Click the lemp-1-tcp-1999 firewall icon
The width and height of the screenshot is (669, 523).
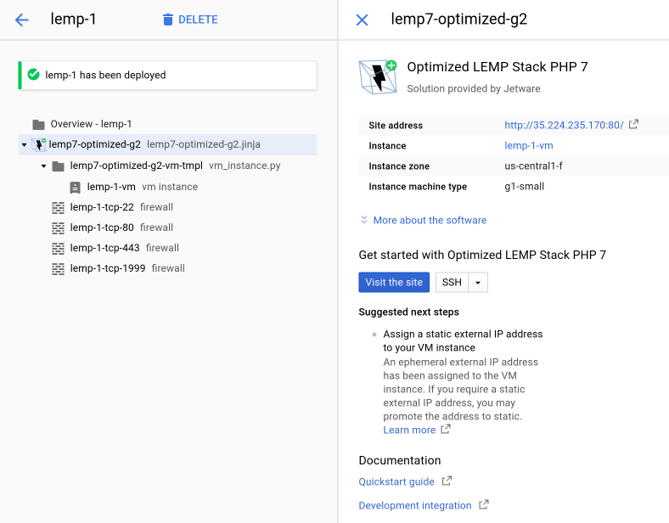point(58,268)
